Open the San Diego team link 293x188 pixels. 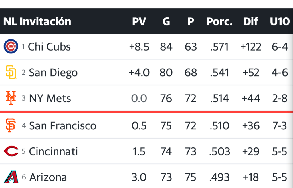pos(53,73)
